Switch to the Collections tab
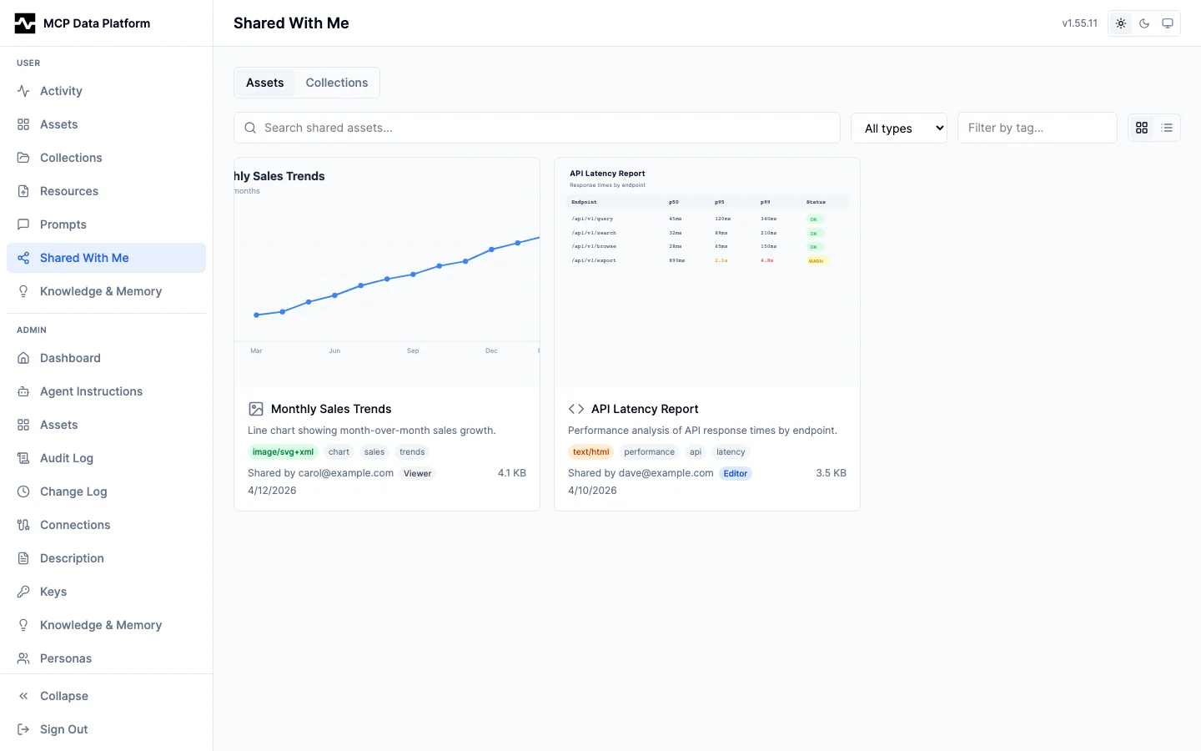The width and height of the screenshot is (1201, 751). point(336,83)
